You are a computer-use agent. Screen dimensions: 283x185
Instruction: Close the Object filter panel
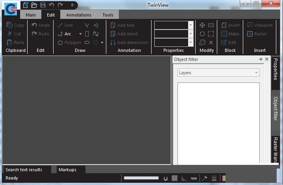click(x=267, y=59)
